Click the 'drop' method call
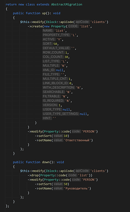 pyautogui.click(x=35, y=175)
